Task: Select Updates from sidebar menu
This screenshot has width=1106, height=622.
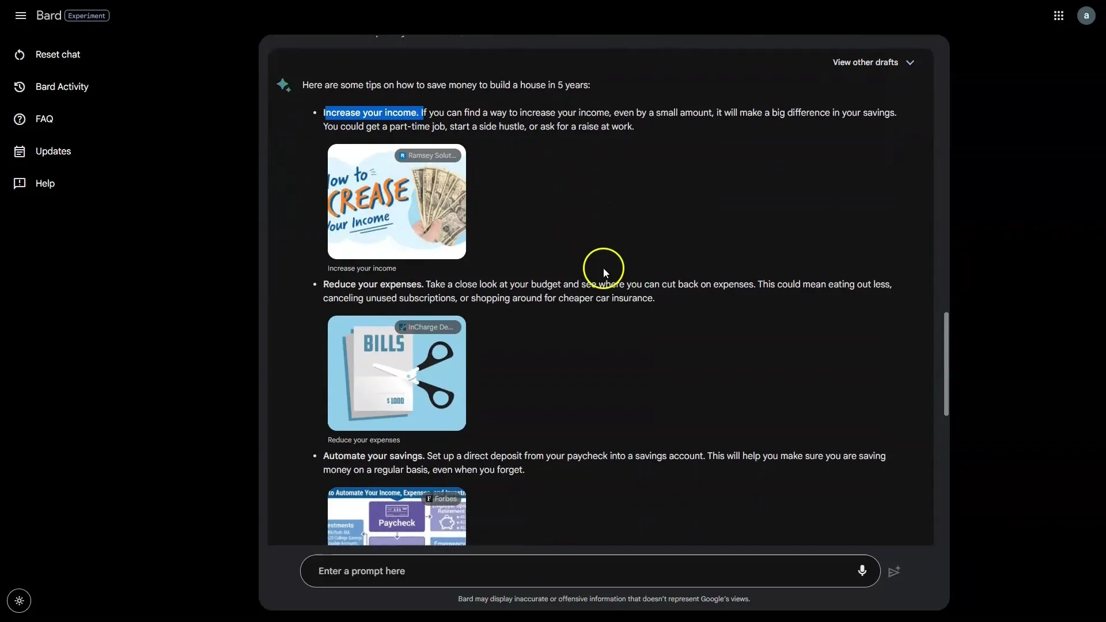Action: click(x=53, y=151)
